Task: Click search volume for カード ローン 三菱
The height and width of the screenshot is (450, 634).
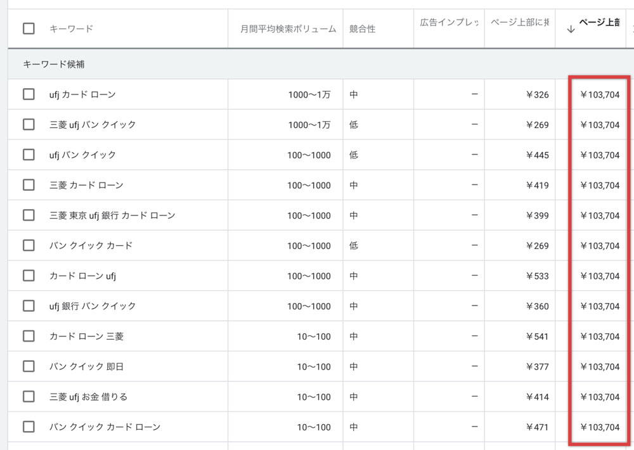Action: click(314, 337)
